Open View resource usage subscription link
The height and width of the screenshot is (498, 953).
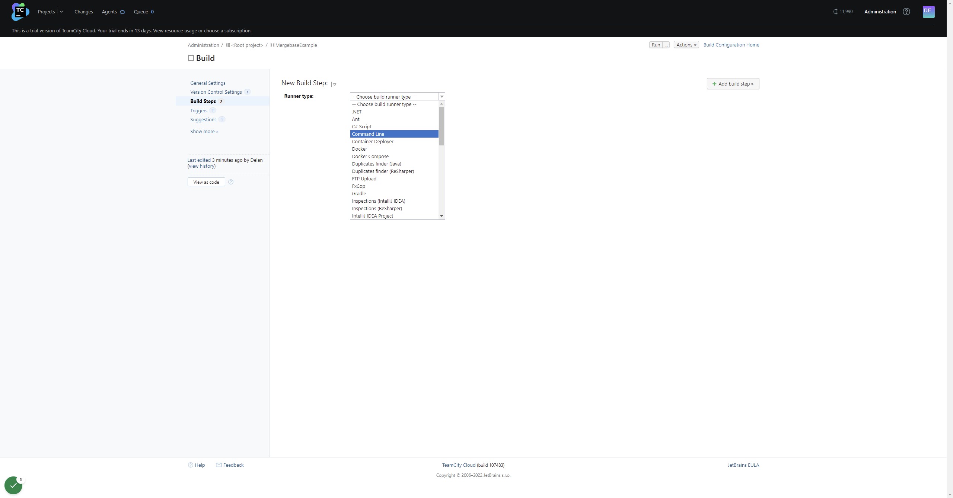click(202, 30)
